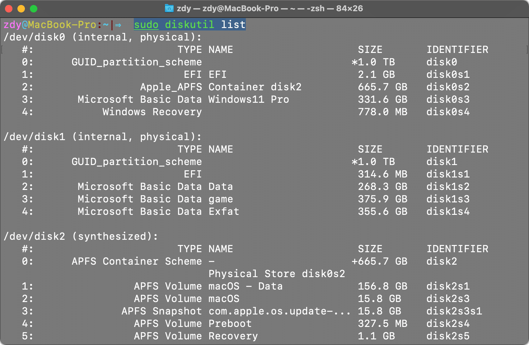Click the 'NAME' column header under /dev/disk2
This screenshot has width=529, height=345.
[x=221, y=249]
